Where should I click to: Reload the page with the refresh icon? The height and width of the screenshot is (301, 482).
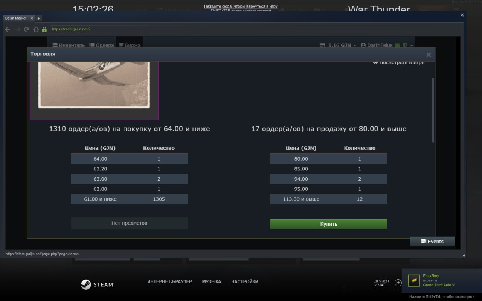[27, 29]
